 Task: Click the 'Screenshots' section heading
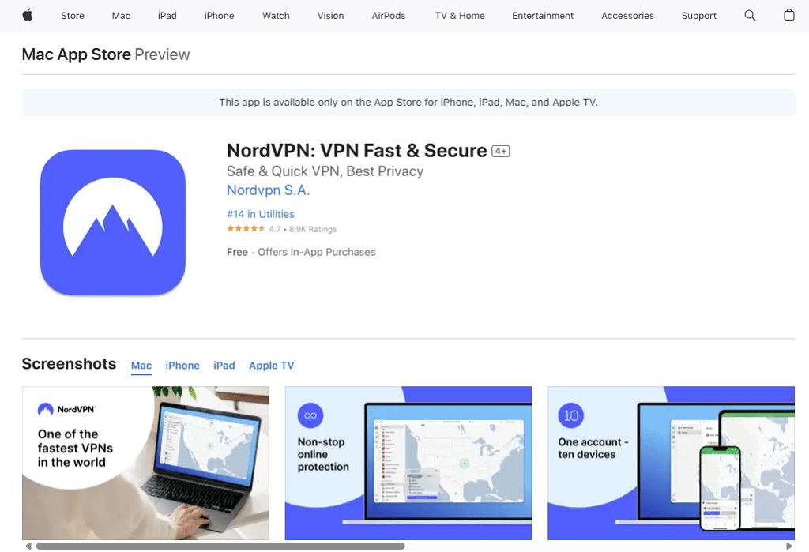[70, 364]
